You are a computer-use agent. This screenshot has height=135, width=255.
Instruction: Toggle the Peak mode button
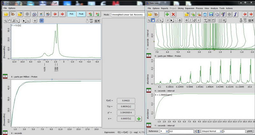tap(81, 14)
